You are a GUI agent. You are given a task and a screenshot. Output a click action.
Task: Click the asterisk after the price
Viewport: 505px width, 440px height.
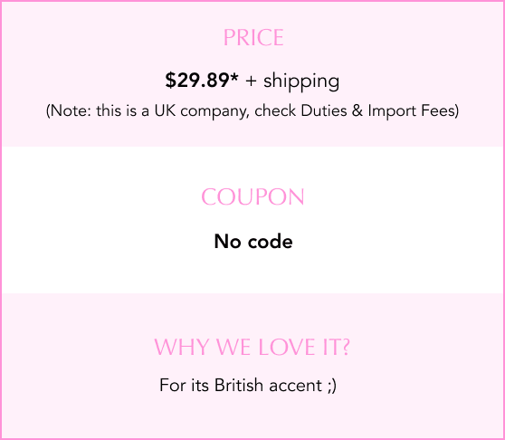pyautogui.click(x=234, y=77)
